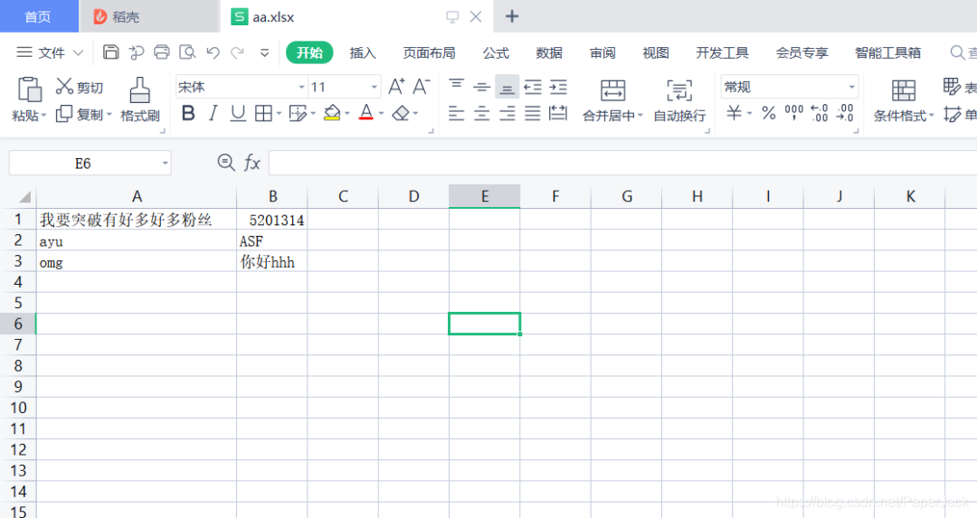Select cell B1 containing 5201314
977x518 pixels.
tap(271, 219)
